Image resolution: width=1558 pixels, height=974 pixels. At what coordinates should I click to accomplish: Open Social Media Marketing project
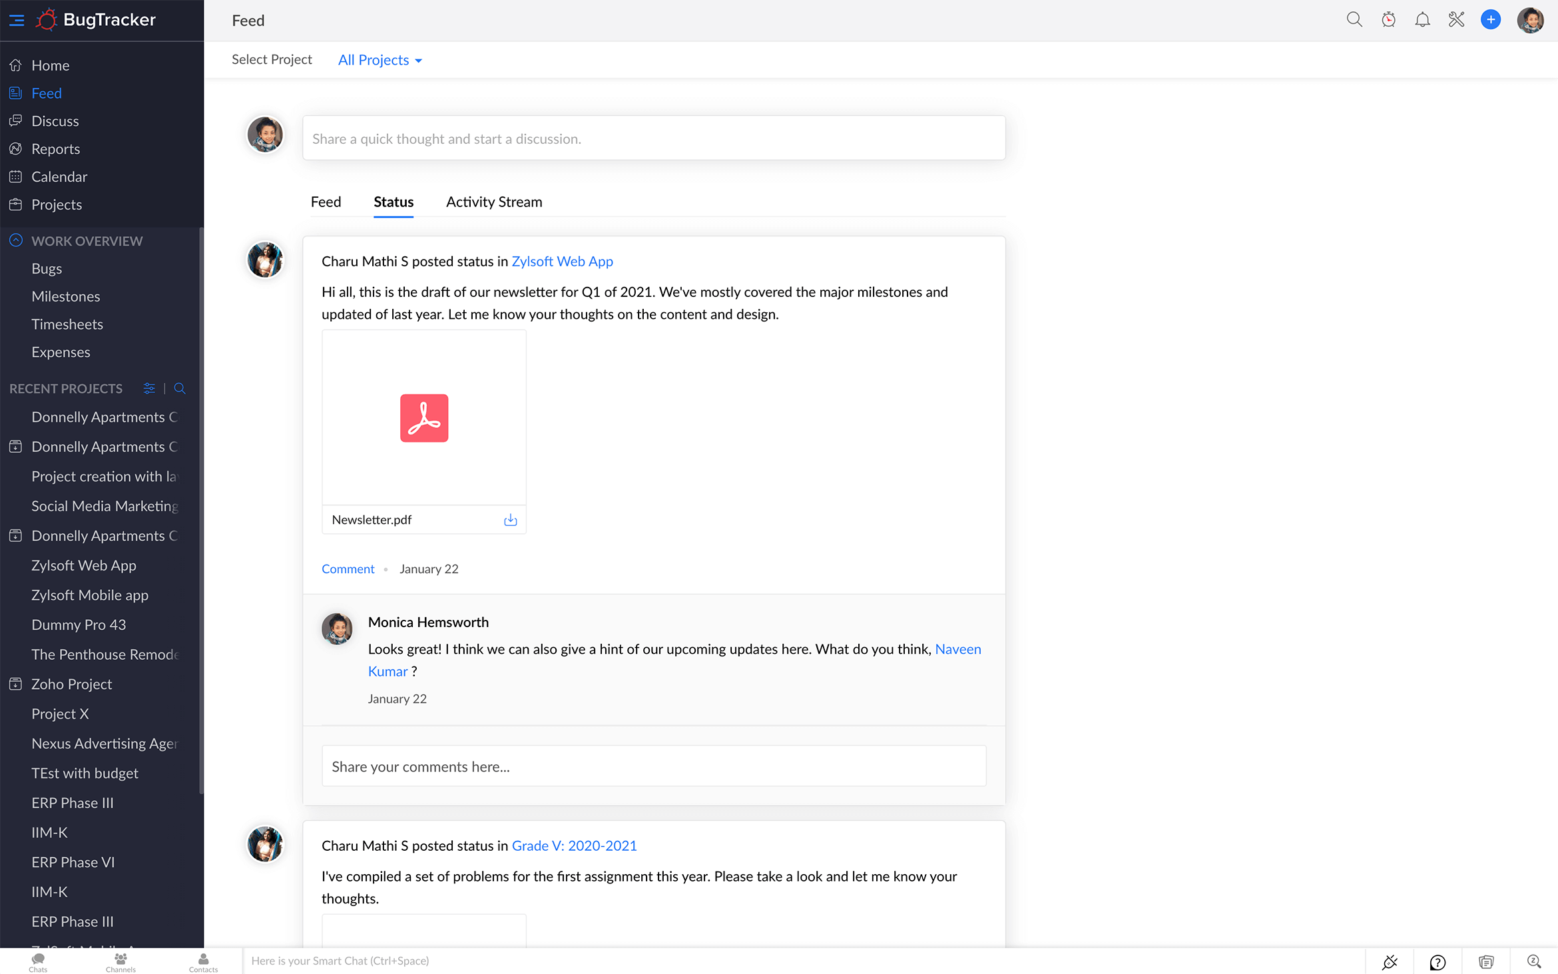(x=105, y=507)
